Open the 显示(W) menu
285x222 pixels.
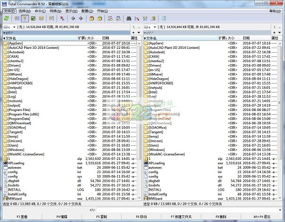pyautogui.click(x=71, y=11)
